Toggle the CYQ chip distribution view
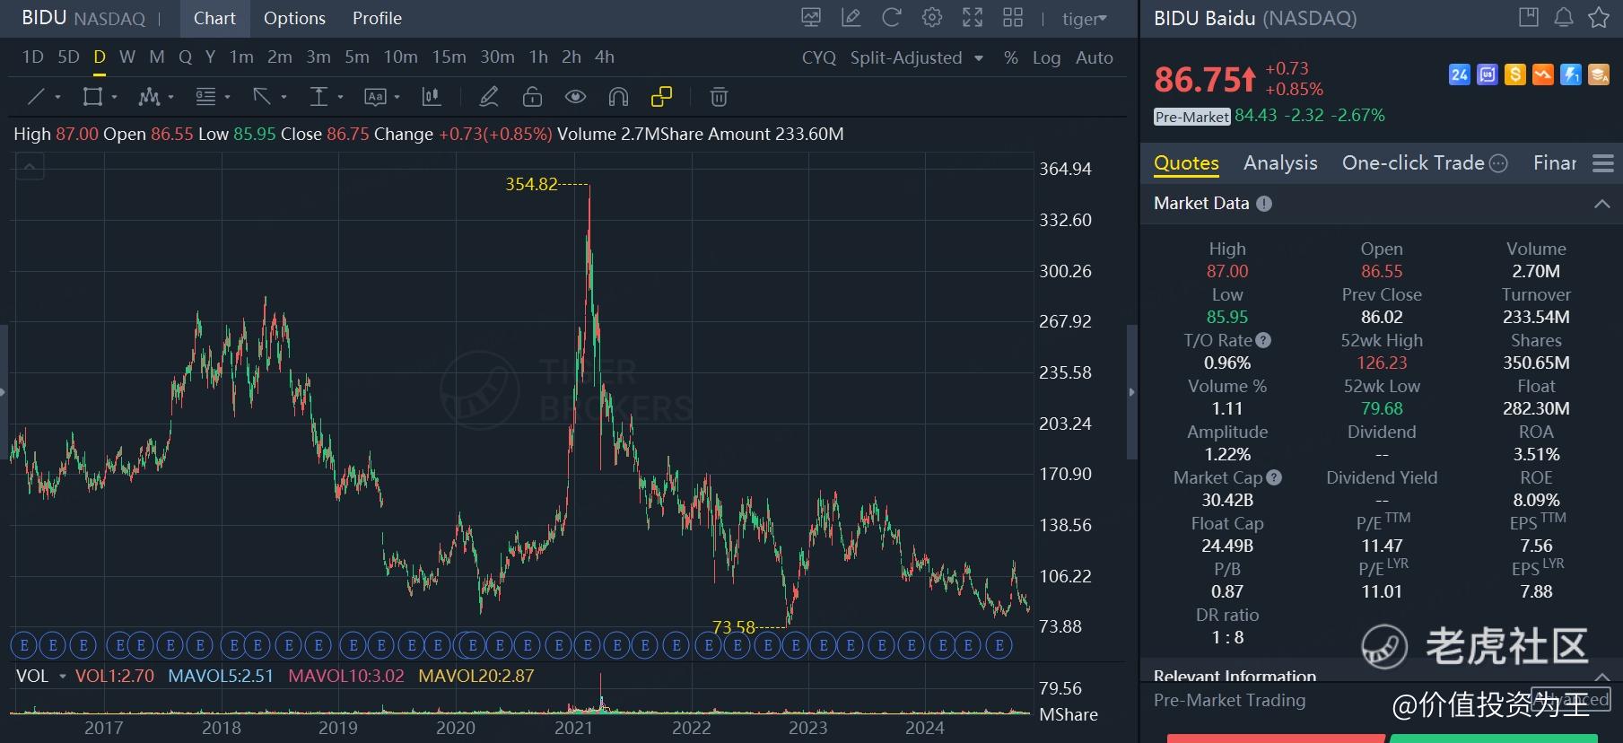Viewport: 1623px width, 743px height. [x=819, y=57]
